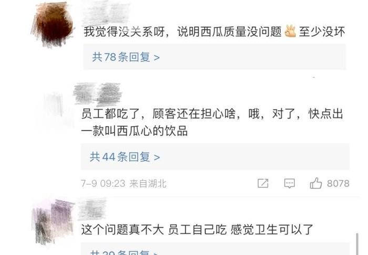The height and width of the screenshot is (255, 368).
Task: Open the second commenter's blurred username
Action: [97, 94]
